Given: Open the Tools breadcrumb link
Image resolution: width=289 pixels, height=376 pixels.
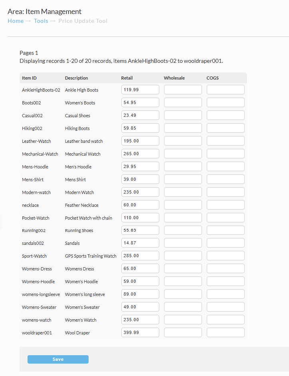Looking at the screenshot, I should tap(41, 21).
